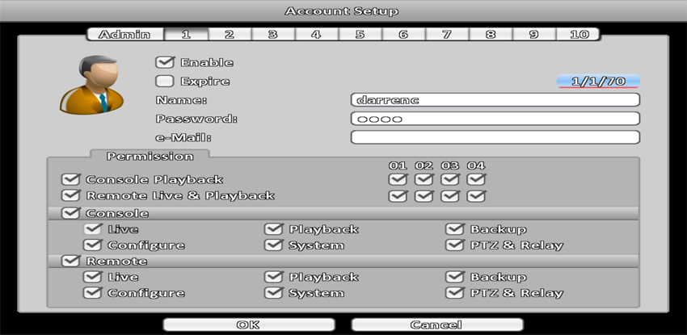Screen dimensions: 687x335
Task: Enable the Expire checkbox
Action: click(165, 81)
